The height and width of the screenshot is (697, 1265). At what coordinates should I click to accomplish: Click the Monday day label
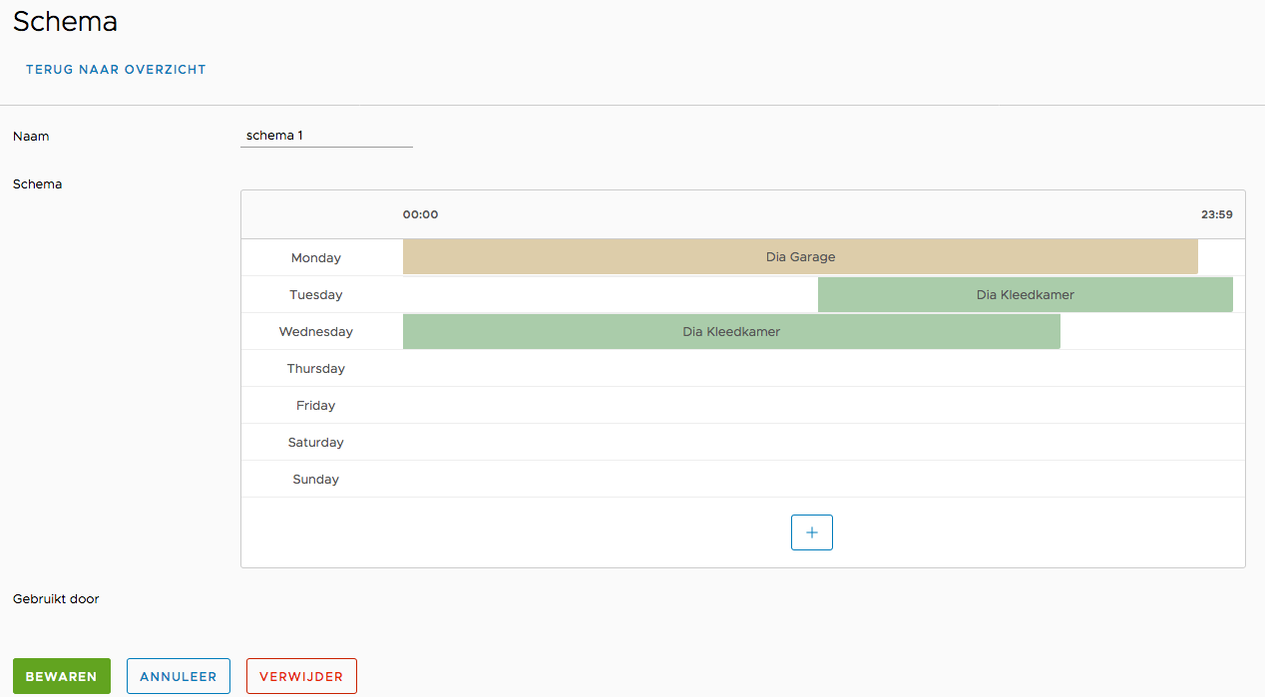coord(316,258)
